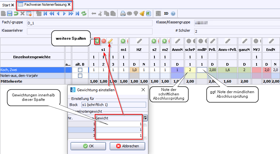Add a column with s1 green plus
The width and height of the screenshot is (280, 154).
(97, 41)
